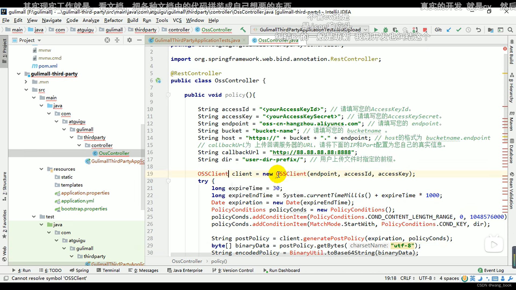Image resolution: width=516 pixels, height=290 pixels.
Task: Open the Structure side tab
Action: 4,186
